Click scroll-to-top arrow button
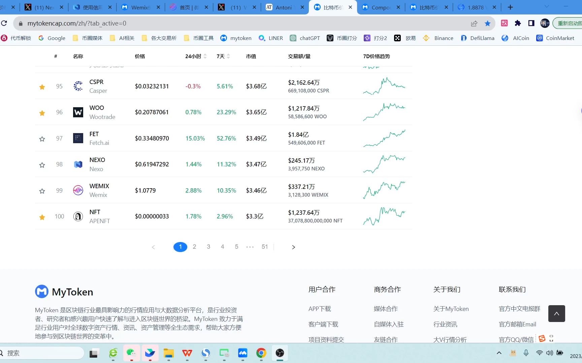582x363 pixels. [556, 314]
